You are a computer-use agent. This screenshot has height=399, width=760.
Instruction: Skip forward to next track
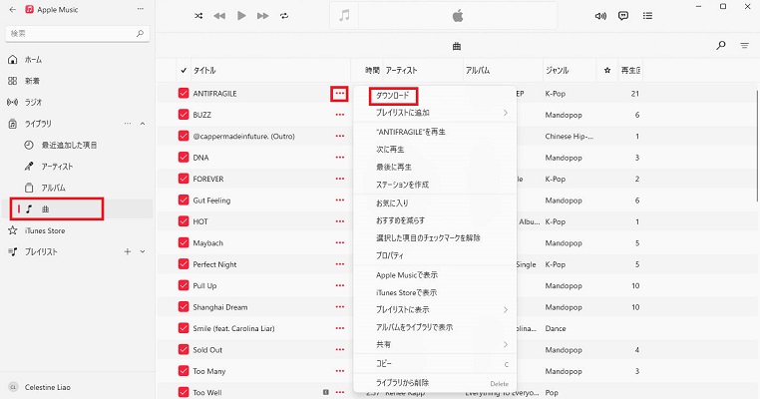(262, 16)
